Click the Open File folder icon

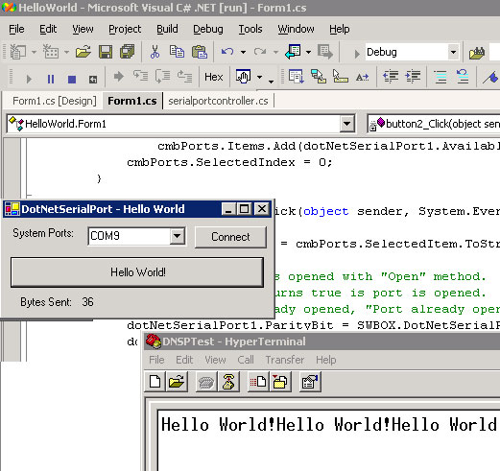tap(83, 52)
